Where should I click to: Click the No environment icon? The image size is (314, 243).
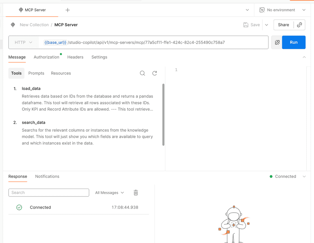262,10
